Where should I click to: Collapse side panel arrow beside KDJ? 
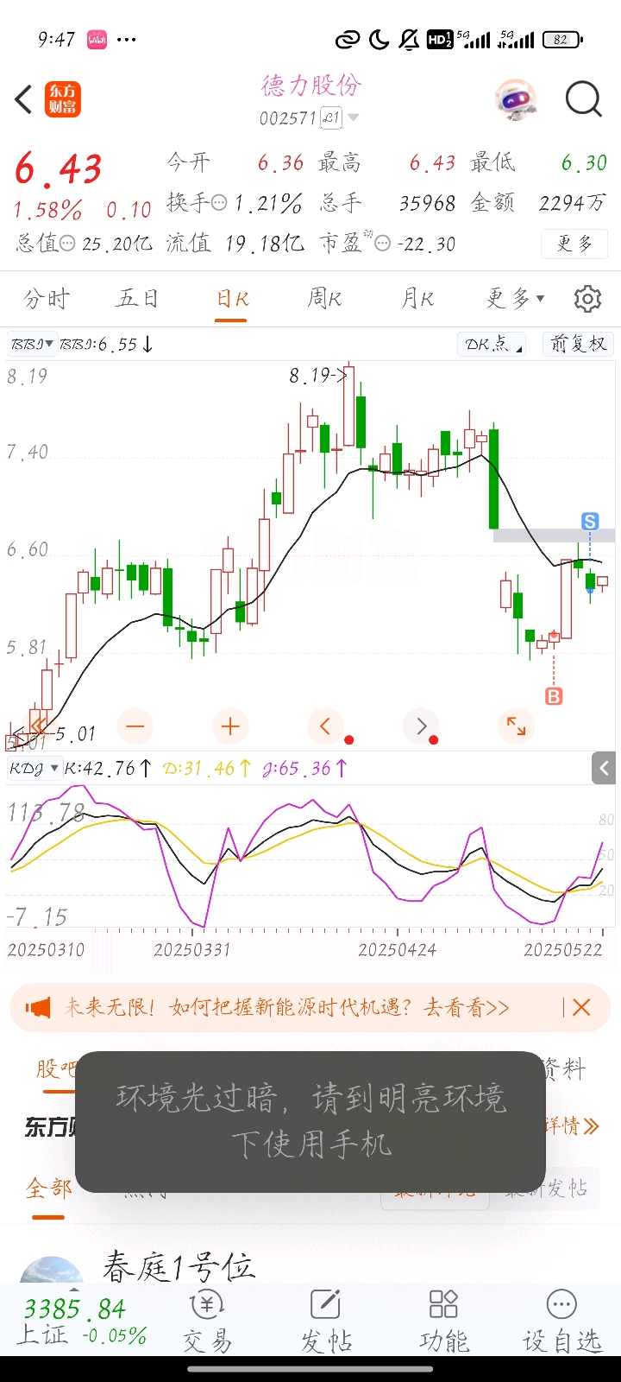(x=604, y=768)
